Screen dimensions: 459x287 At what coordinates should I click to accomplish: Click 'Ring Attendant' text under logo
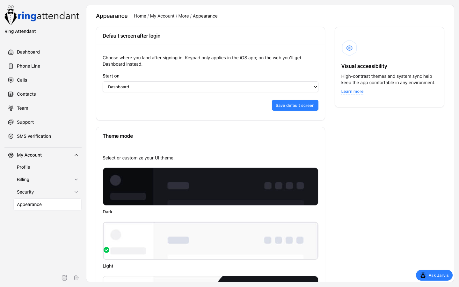(x=20, y=31)
